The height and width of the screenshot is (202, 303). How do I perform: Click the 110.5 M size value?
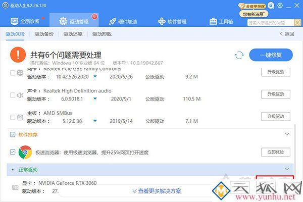[192, 99]
